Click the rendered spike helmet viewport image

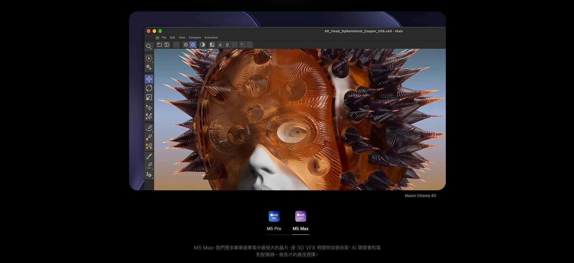click(300, 119)
